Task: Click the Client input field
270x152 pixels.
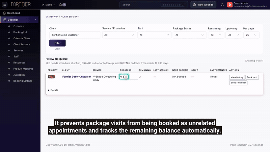Action: [x=75, y=35]
